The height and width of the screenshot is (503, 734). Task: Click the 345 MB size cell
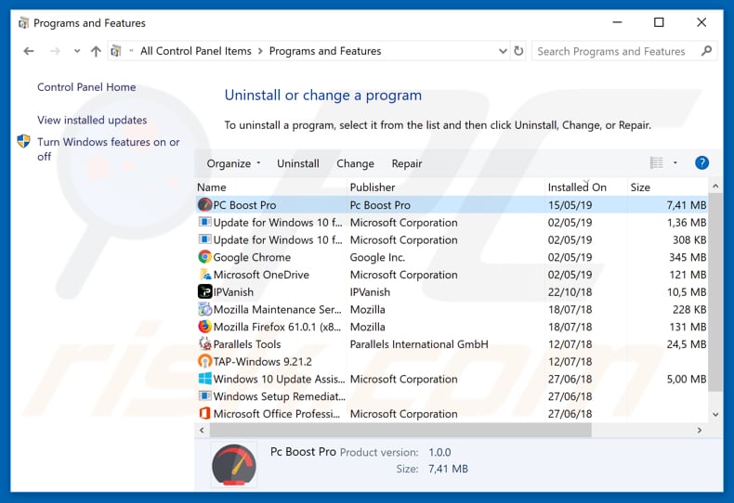[688, 257]
